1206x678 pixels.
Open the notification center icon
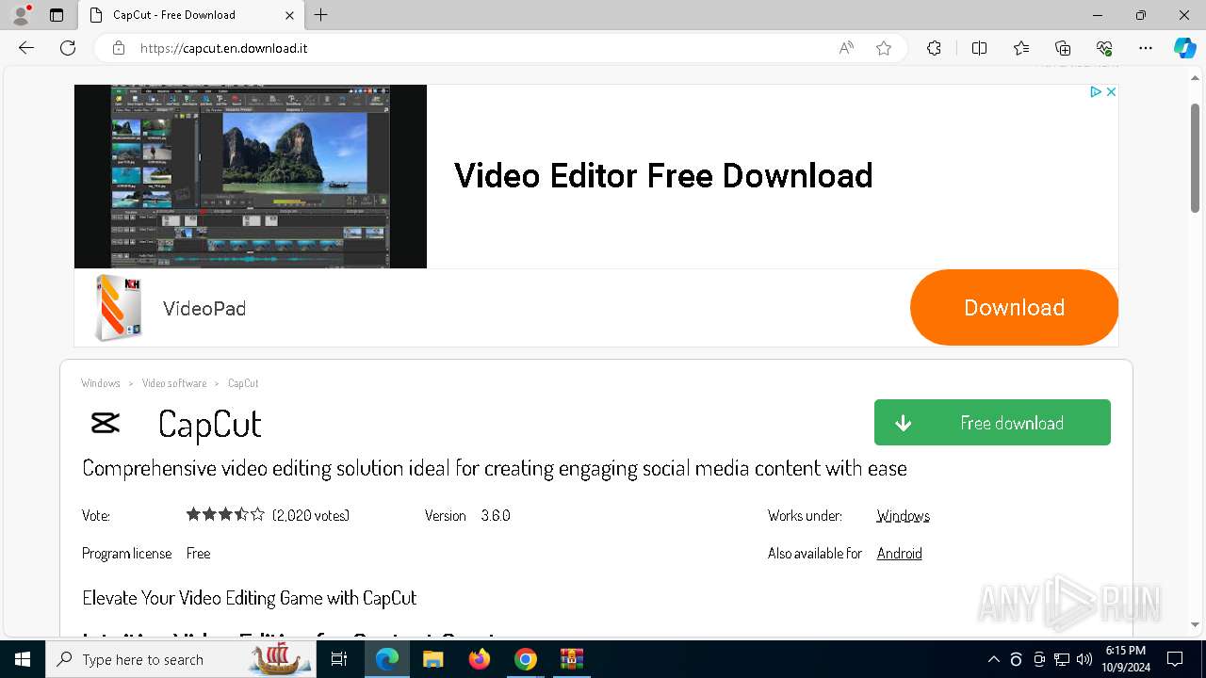pyautogui.click(x=1175, y=659)
